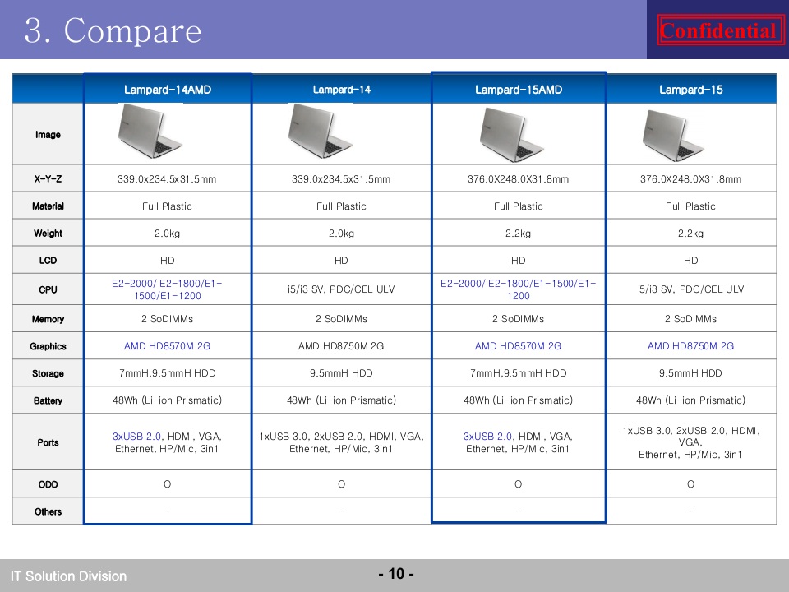789x592 pixels.
Task: Click the Lampard-15AMD laptop image
Action: click(x=511, y=134)
